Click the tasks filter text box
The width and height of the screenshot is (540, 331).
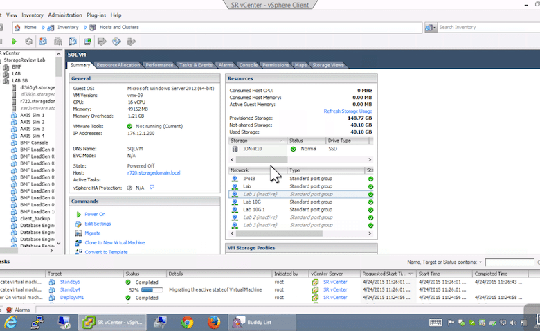[510, 262]
